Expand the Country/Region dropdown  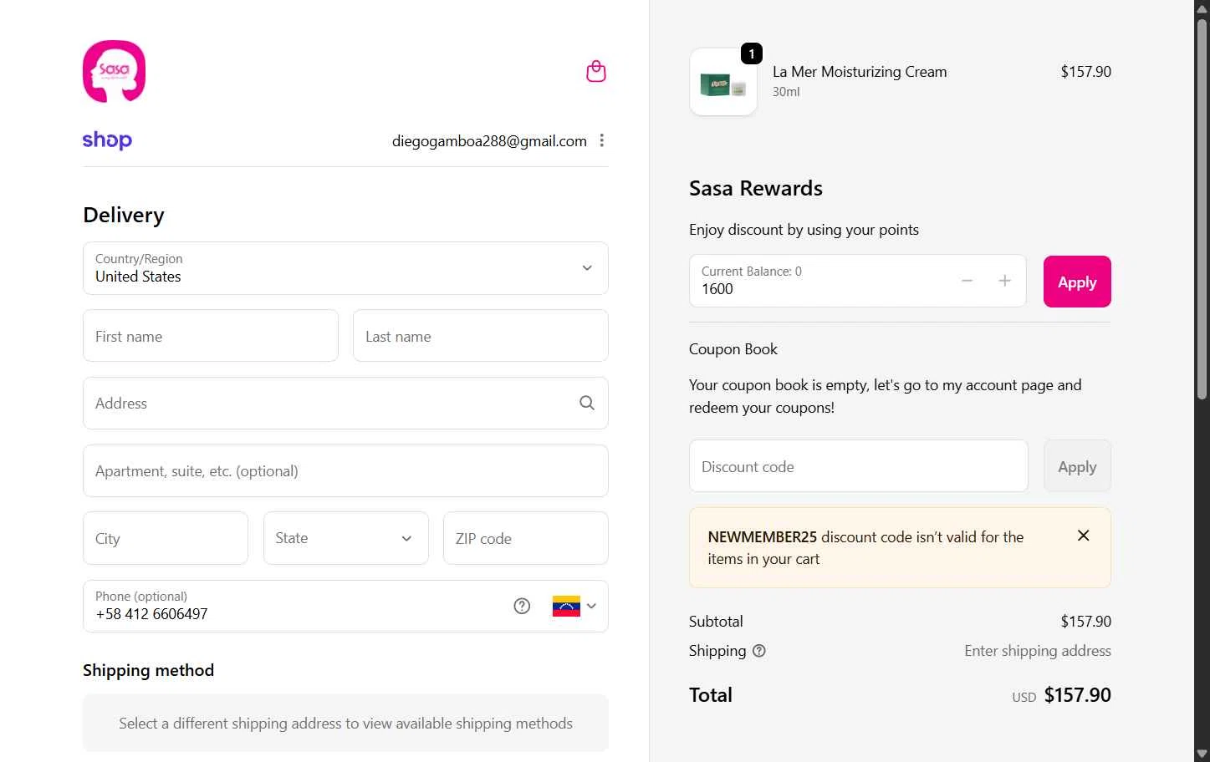coord(345,268)
